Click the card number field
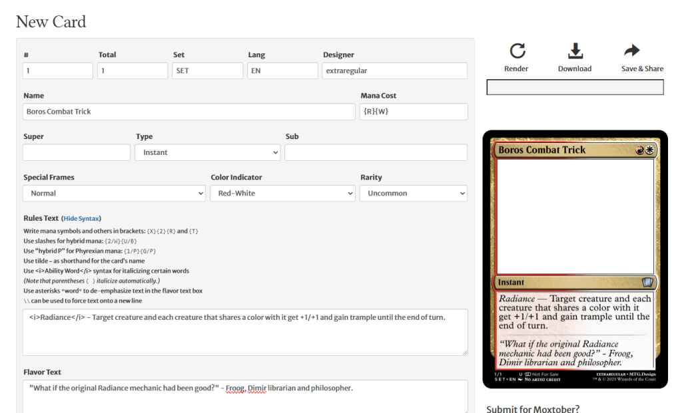The image size is (682, 413). click(x=58, y=70)
